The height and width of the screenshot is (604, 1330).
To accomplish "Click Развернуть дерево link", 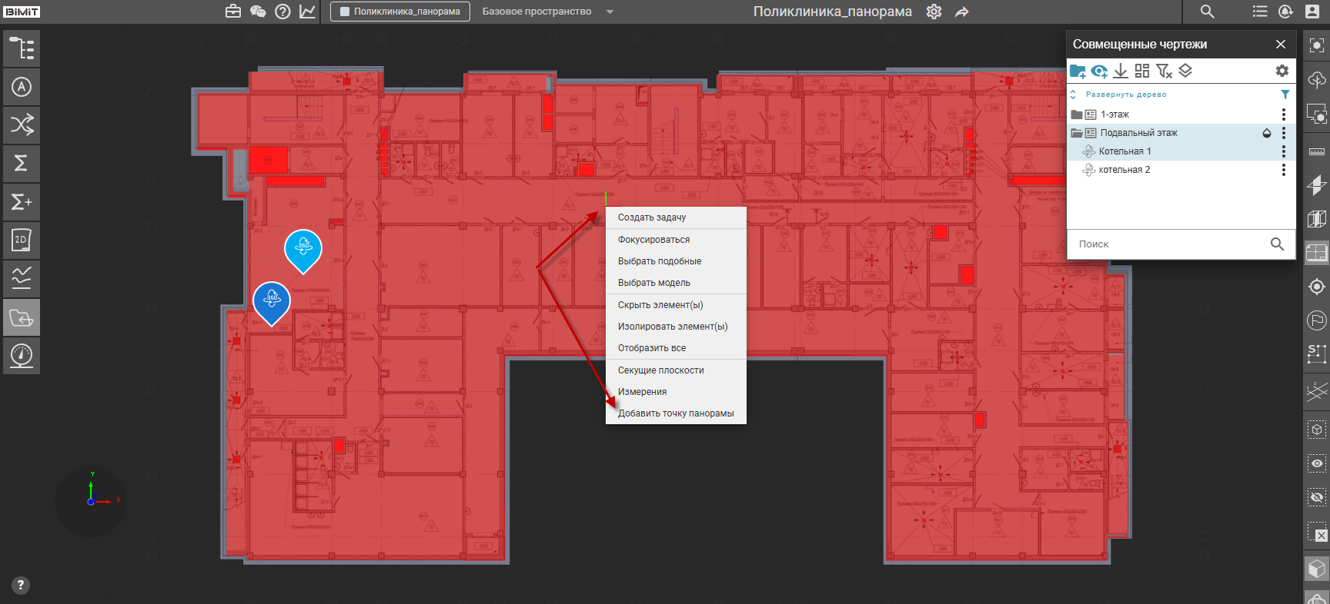I will (1126, 95).
